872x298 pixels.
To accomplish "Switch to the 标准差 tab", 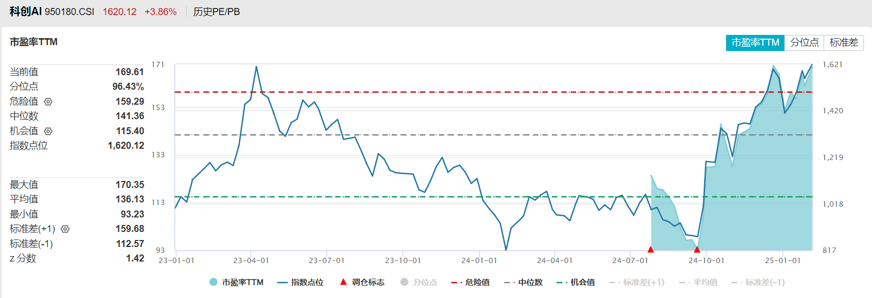I will pyautogui.click(x=843, y=43).
